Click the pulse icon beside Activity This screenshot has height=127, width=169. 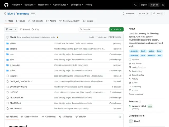click(130, 79)
